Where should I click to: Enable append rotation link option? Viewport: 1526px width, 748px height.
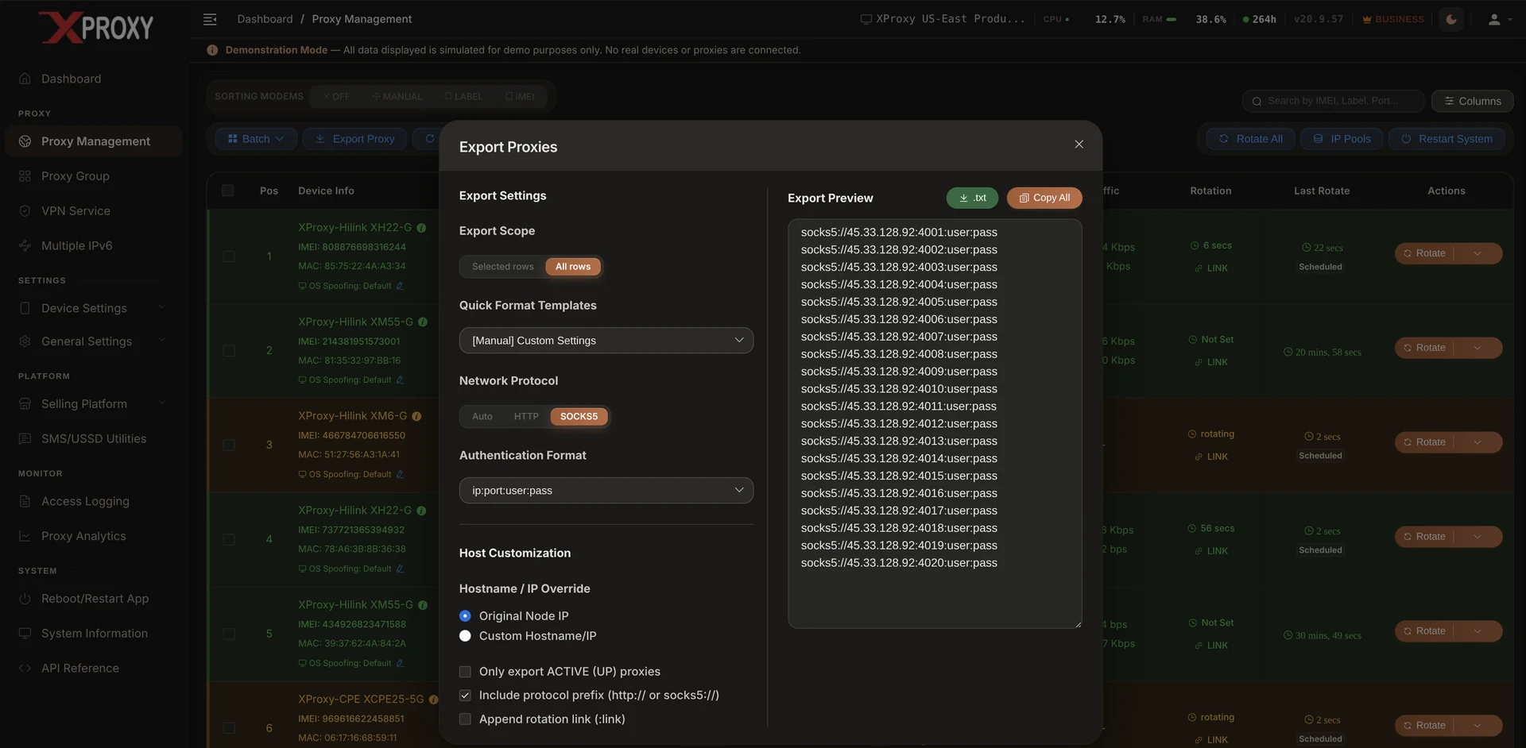click(x=465, y=719)
